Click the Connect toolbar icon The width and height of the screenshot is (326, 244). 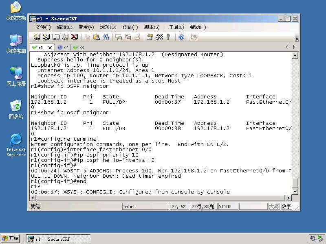[37, 37]
